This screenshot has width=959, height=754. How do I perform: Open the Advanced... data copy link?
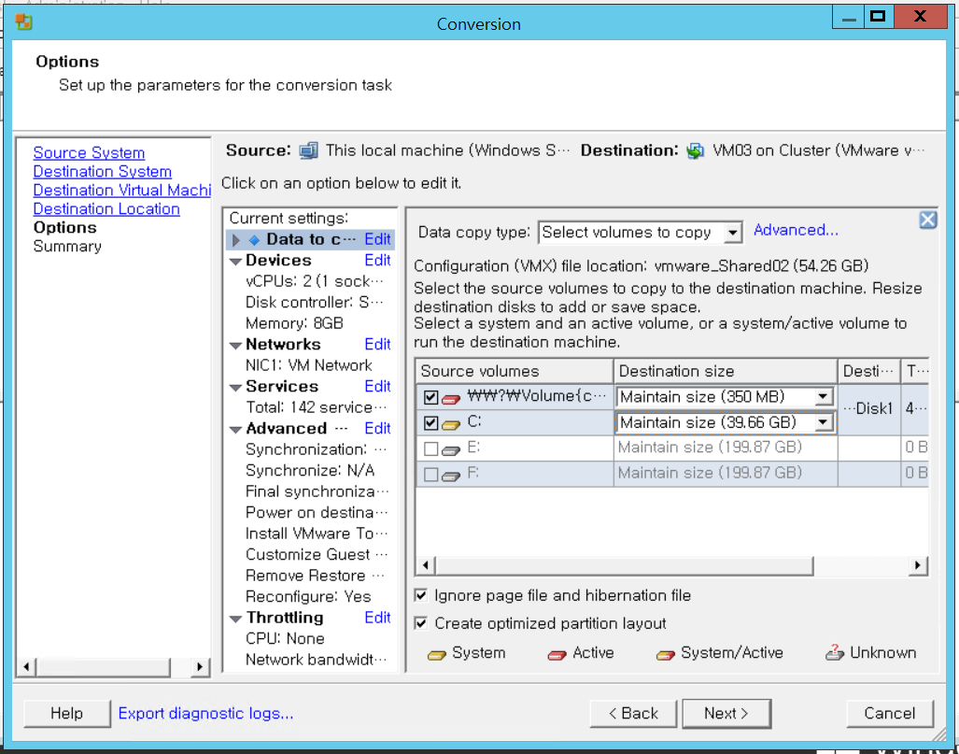pos(796,230)
